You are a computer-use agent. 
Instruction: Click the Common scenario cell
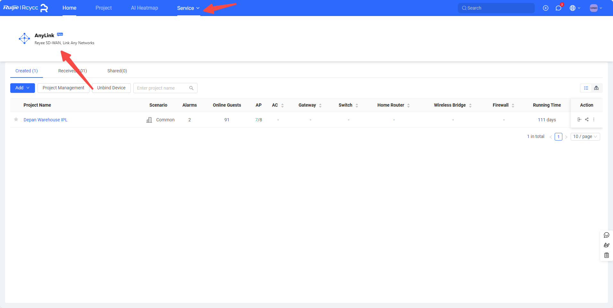[x=161, y=120]
